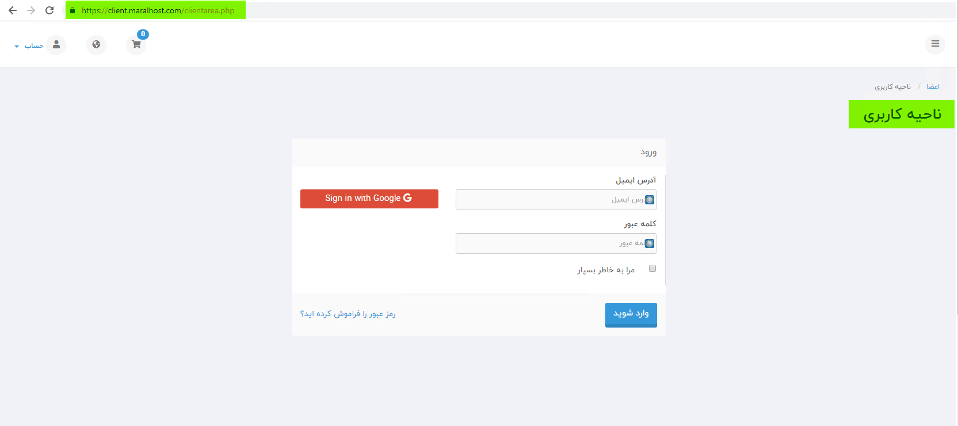Tick the مرا به خاطر بسپار checkbox
958x426 pixels.
(x=652, y=268)
